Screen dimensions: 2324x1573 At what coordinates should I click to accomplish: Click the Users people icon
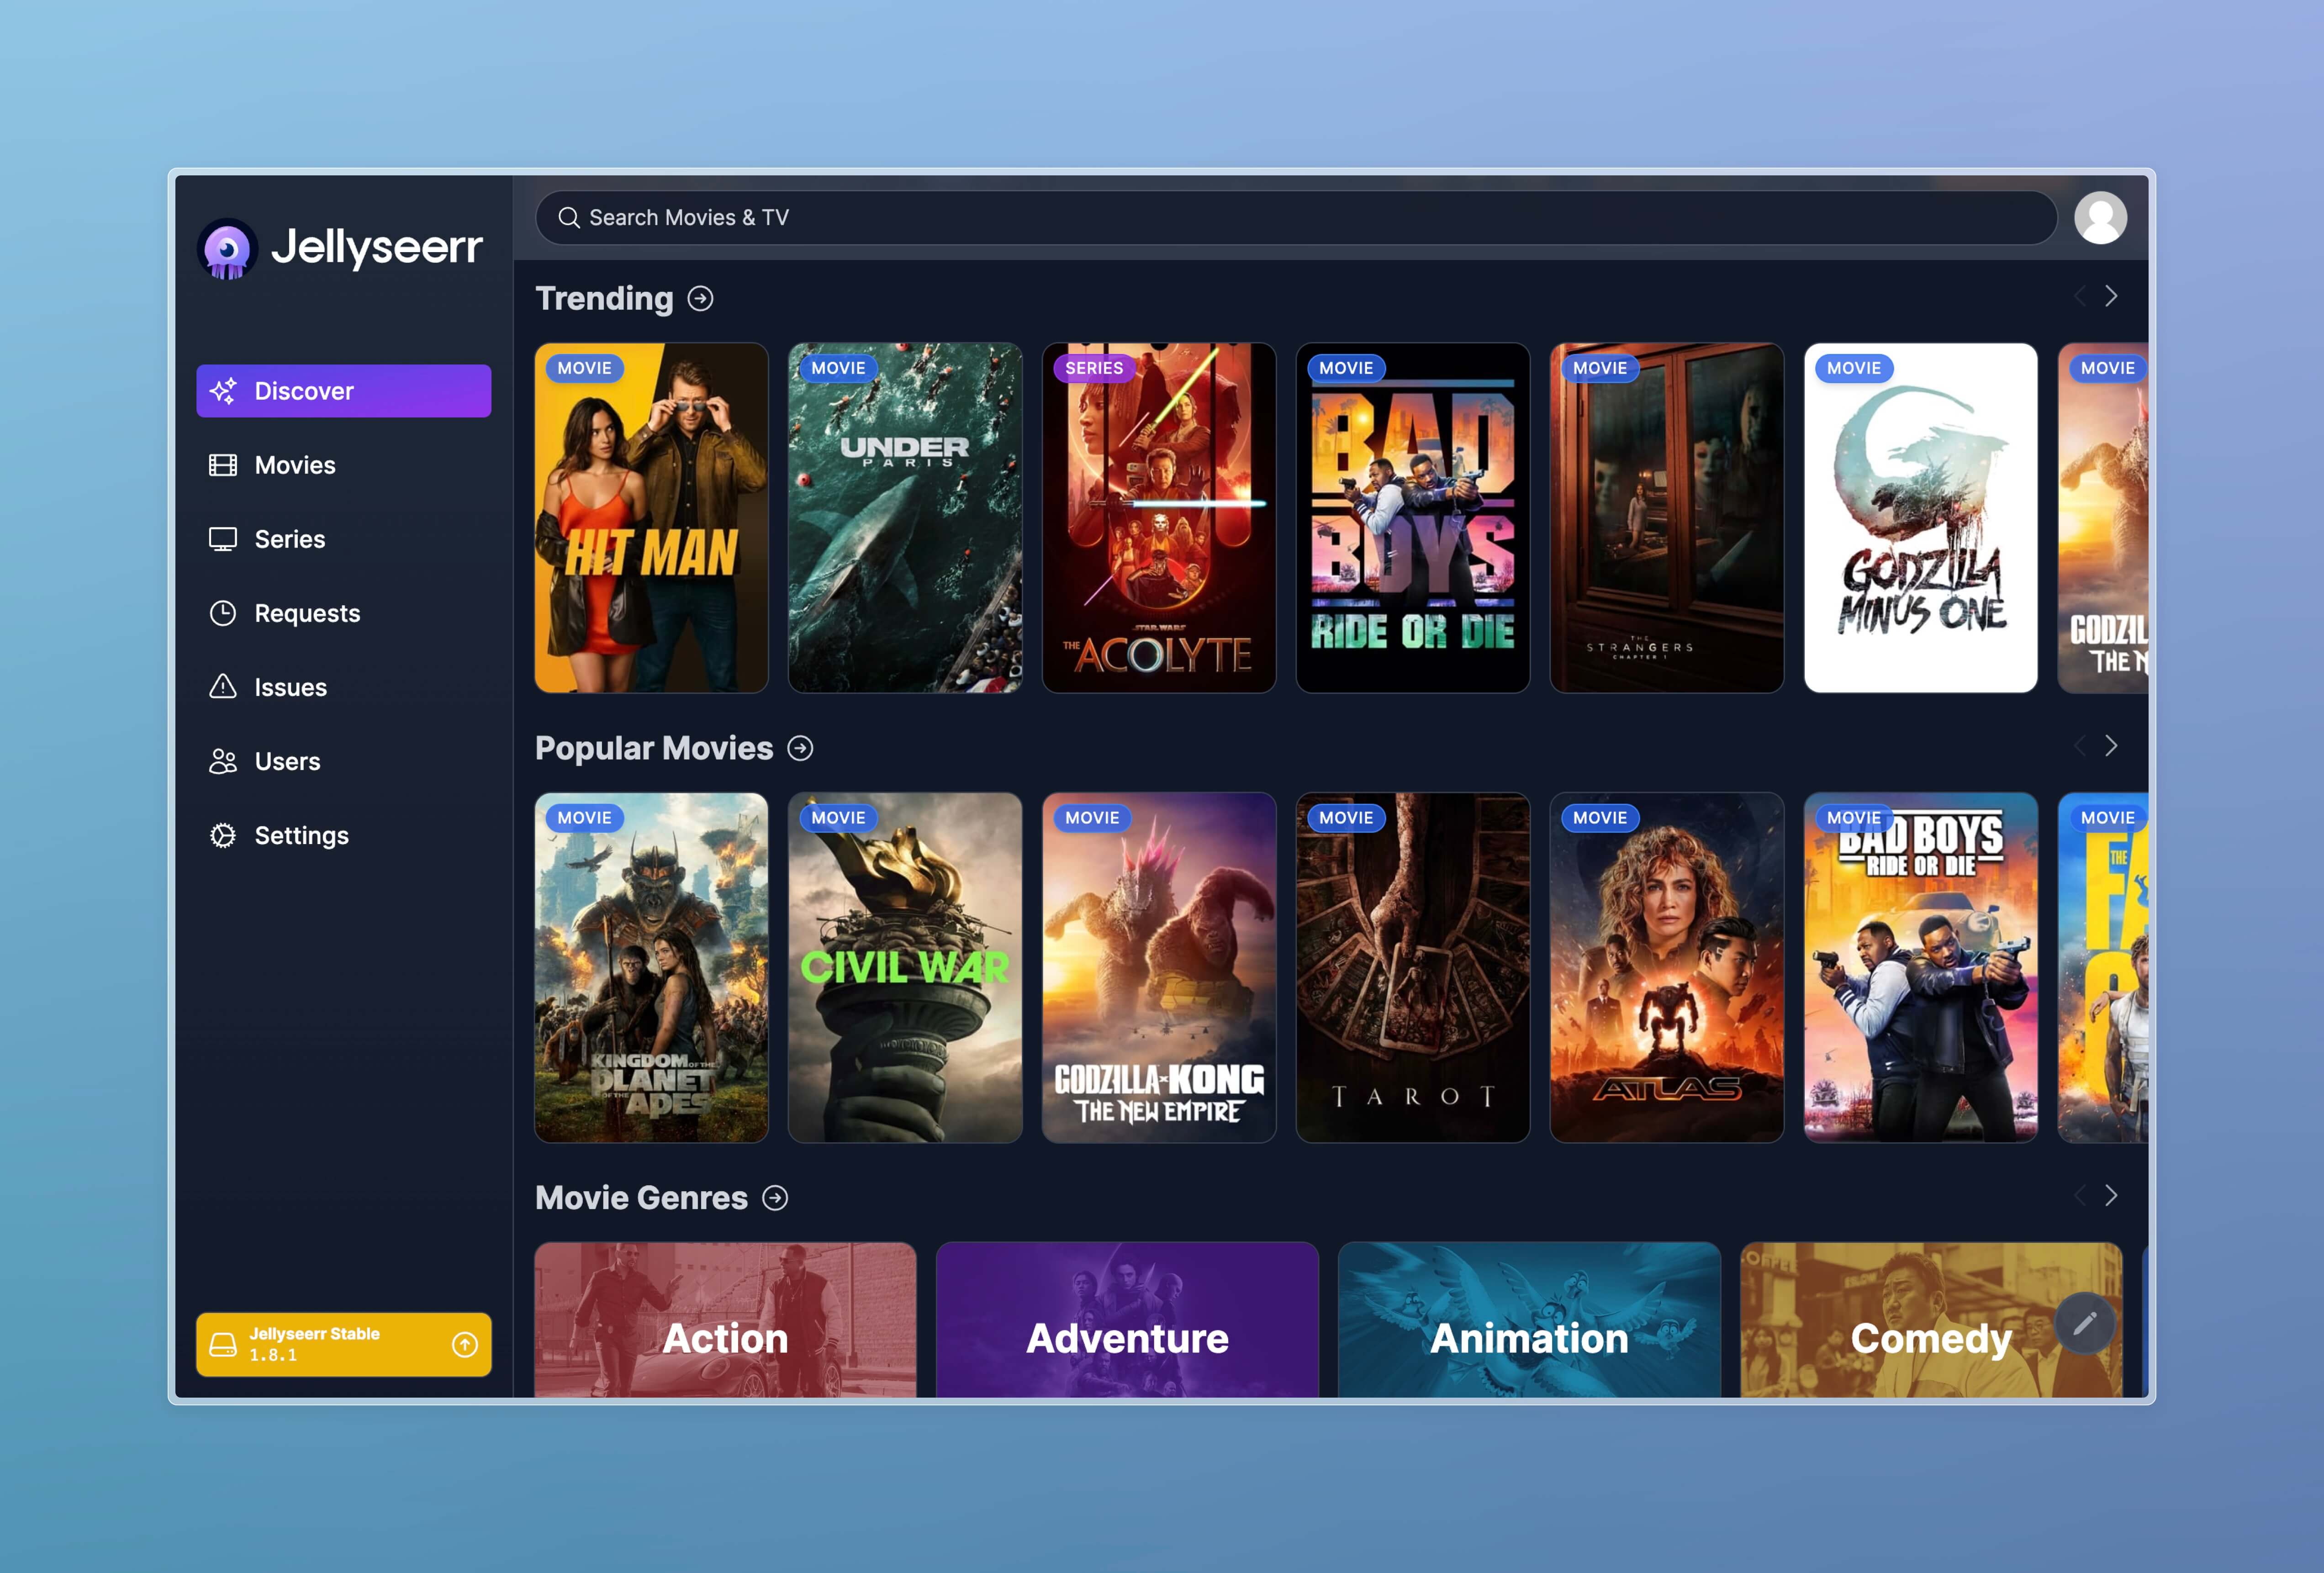tap(223, 761)
